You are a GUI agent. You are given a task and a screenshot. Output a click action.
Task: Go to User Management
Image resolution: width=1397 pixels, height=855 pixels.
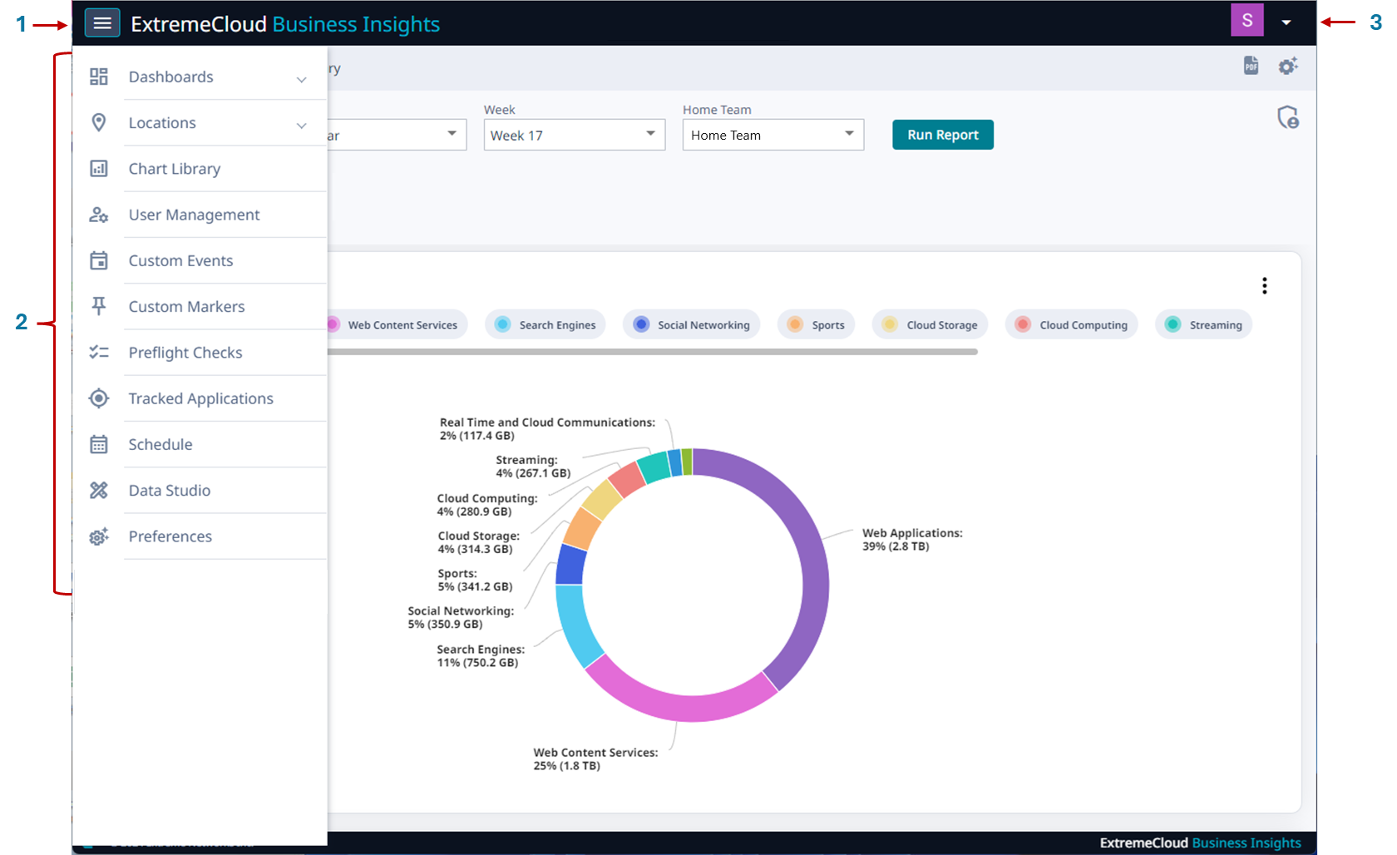tap(200, 215)
